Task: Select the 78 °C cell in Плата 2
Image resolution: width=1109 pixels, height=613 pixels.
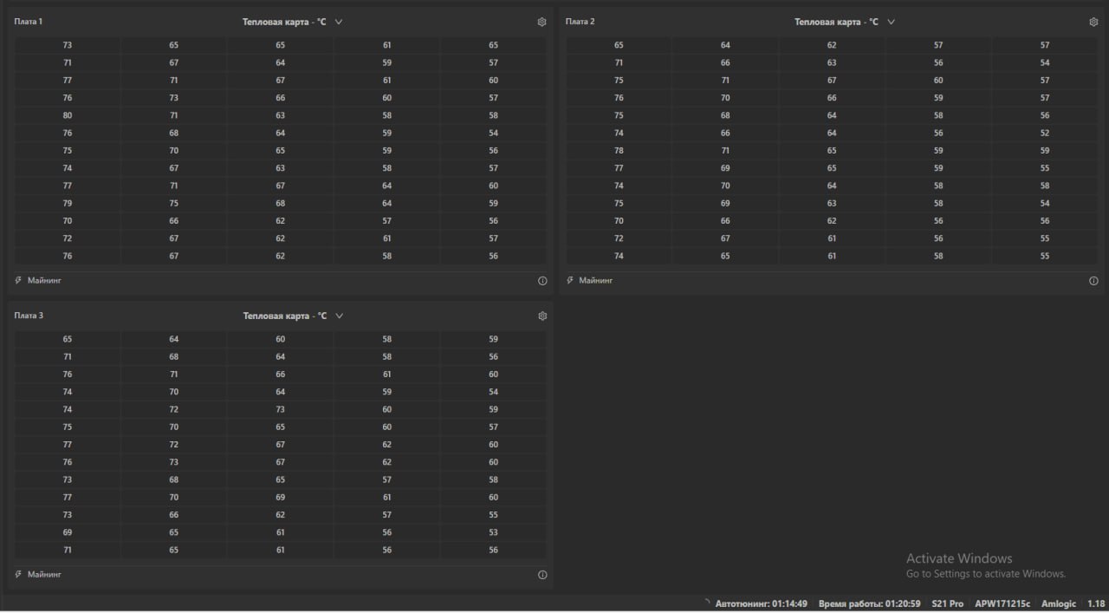Action: [619, 151]
